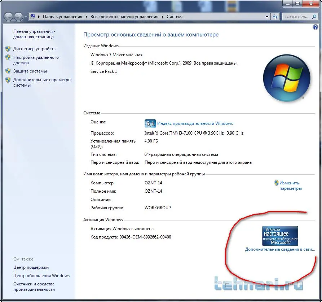Open Help with the blue question mark icon
Image resolution: width=322 pixels, height=302 pixels.
point(316,27)
